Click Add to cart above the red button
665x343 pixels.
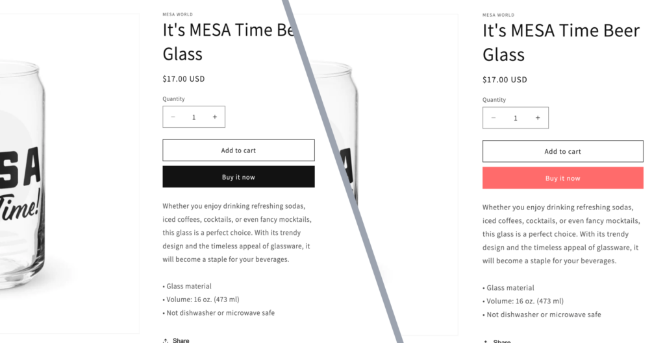click(562, 152)
